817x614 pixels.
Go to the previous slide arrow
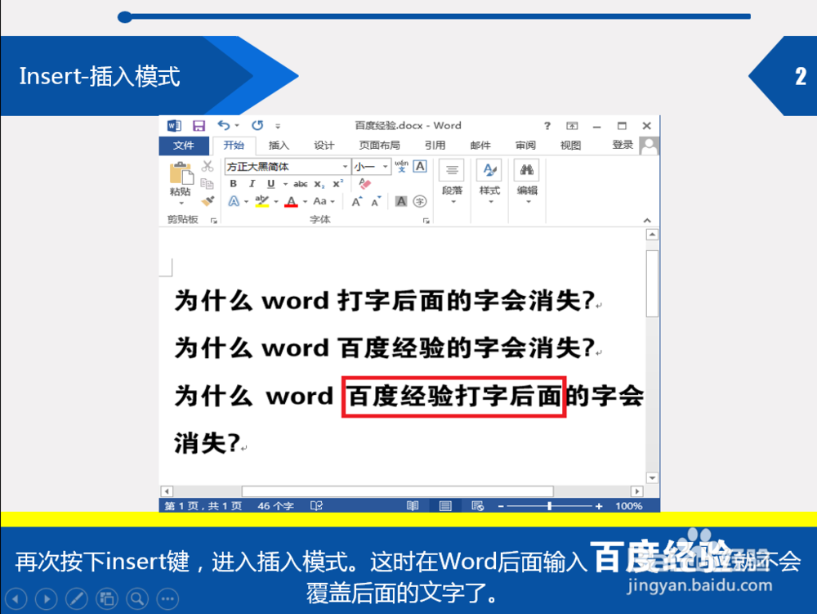(x=16, y=598)
